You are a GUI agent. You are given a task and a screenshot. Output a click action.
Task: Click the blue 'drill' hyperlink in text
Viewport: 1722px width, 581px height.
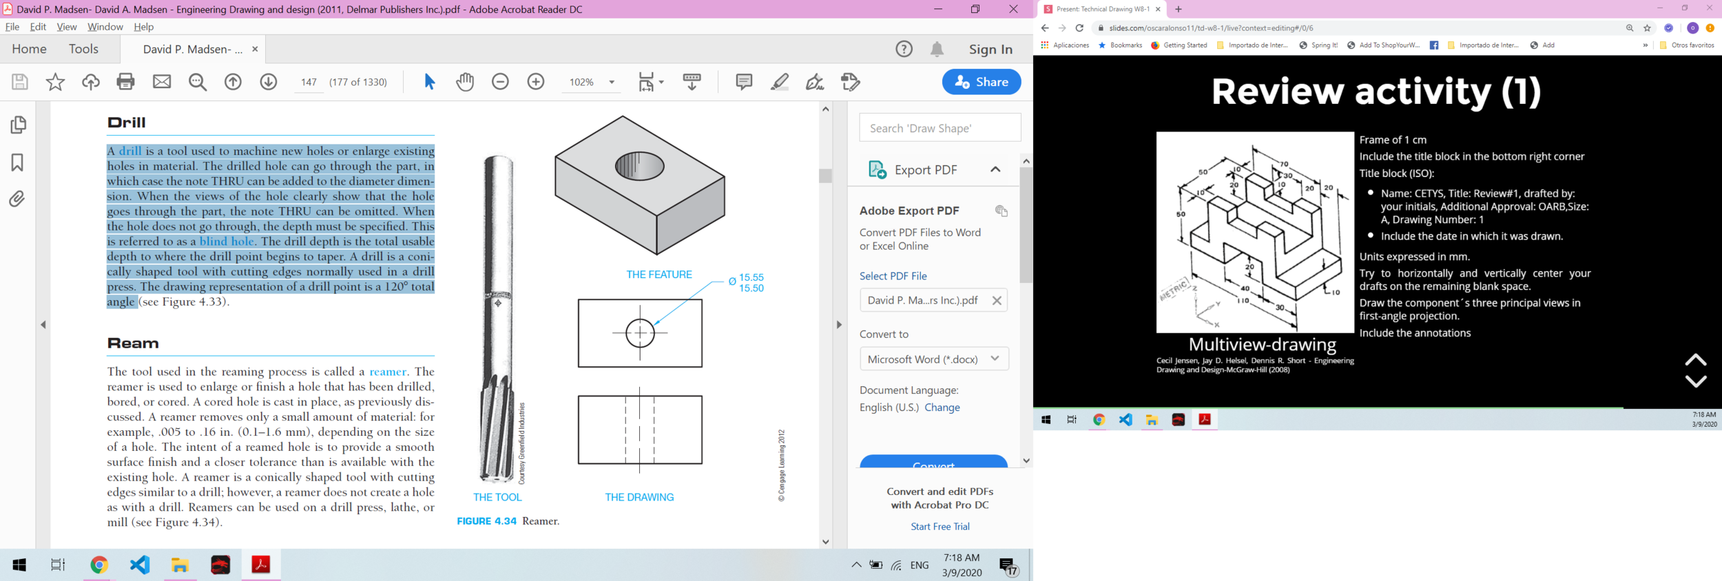[130, 151]
